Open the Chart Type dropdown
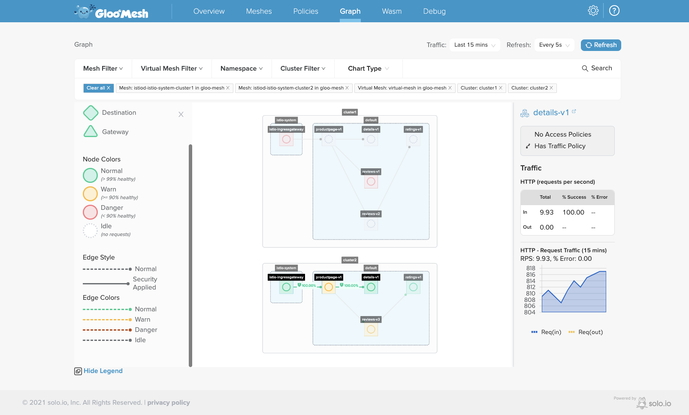The image size is (689, 415). point(369,69)
